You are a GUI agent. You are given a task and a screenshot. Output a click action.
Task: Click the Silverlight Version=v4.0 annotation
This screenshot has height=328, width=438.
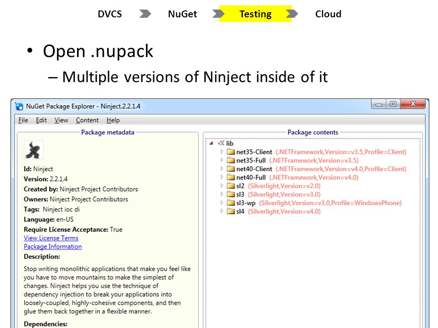click(x=284, y=211)
